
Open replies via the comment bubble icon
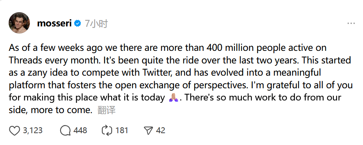(x=65, y=130)
